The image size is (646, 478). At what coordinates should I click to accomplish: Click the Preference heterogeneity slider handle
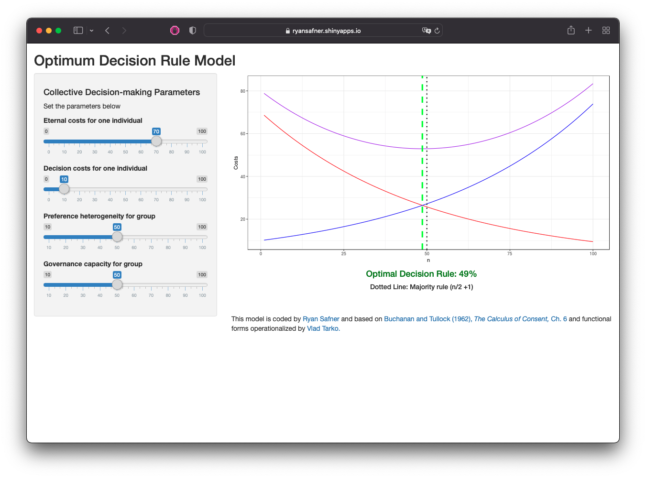(x=117, y=237)
